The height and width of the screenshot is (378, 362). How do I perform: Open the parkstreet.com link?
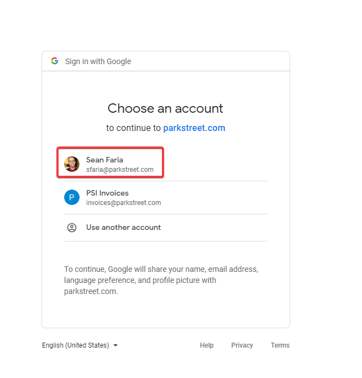click(194, 128)
